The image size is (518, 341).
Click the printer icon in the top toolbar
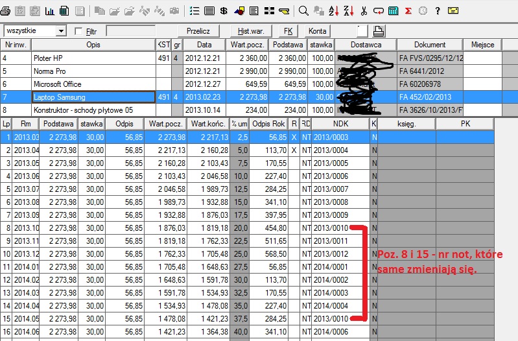click(6, 11)
